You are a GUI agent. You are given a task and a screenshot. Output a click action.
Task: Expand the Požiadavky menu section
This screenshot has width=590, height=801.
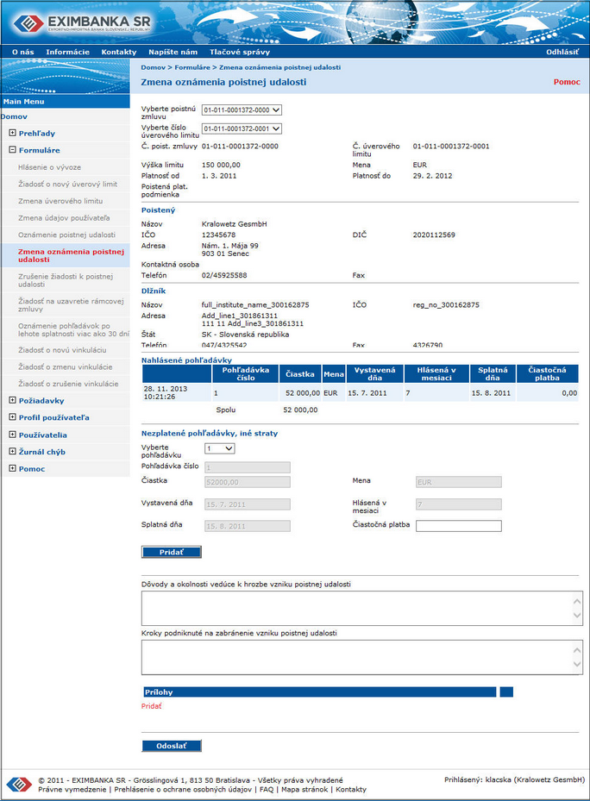(x=12, y=400)
